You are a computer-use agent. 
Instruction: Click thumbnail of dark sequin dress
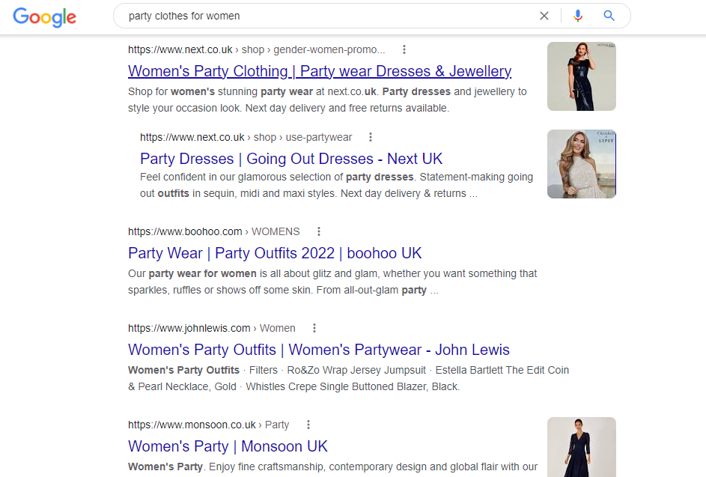coord(581,76)
